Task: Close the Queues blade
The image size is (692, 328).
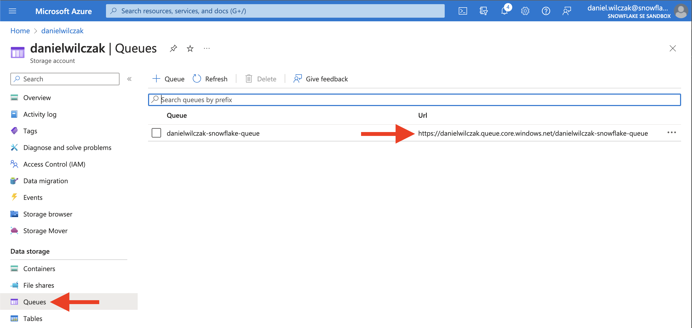Action: (673, 48)
